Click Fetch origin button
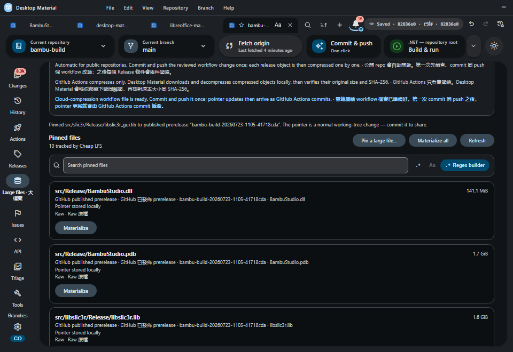Image resolution: width=513 pixels, height=352 pixels. click(x=260, y=46)
